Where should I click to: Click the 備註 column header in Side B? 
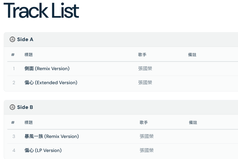pos(193,123)
